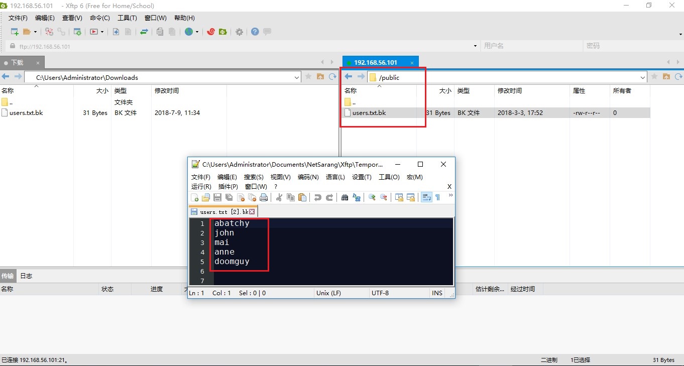
Task: Open the 帮助(H) menu in Xftp
Action: click(x=184, y=18)
